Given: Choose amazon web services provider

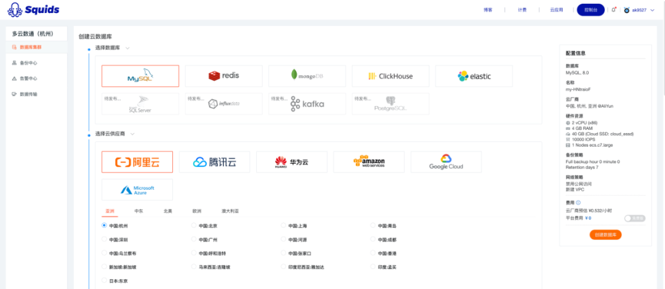Looking at the screenshot, I should (x=369, y=161).
